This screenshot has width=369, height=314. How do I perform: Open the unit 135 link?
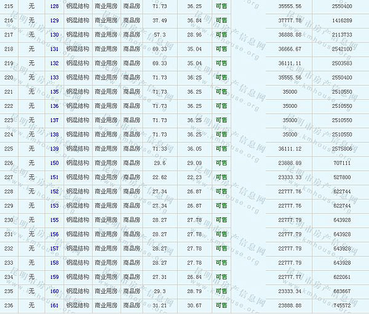coord(54,92)
